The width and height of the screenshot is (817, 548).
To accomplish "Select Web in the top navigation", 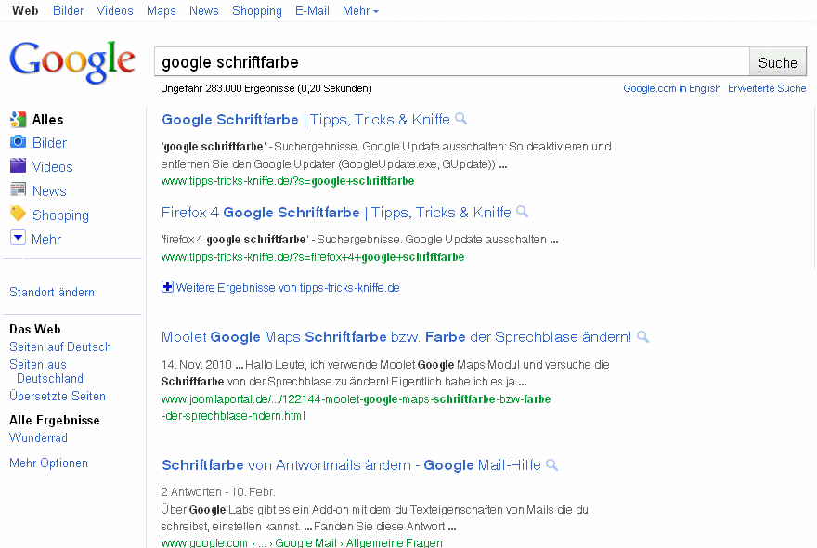I will 25,10.
